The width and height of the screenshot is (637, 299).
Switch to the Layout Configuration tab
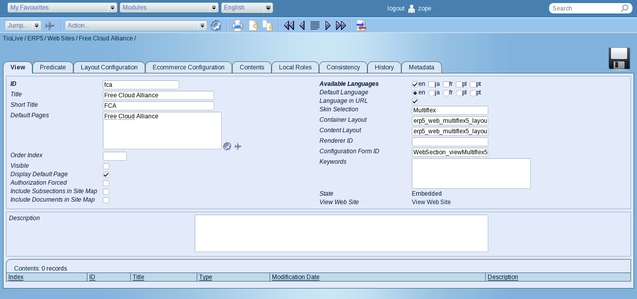point(109,67)
